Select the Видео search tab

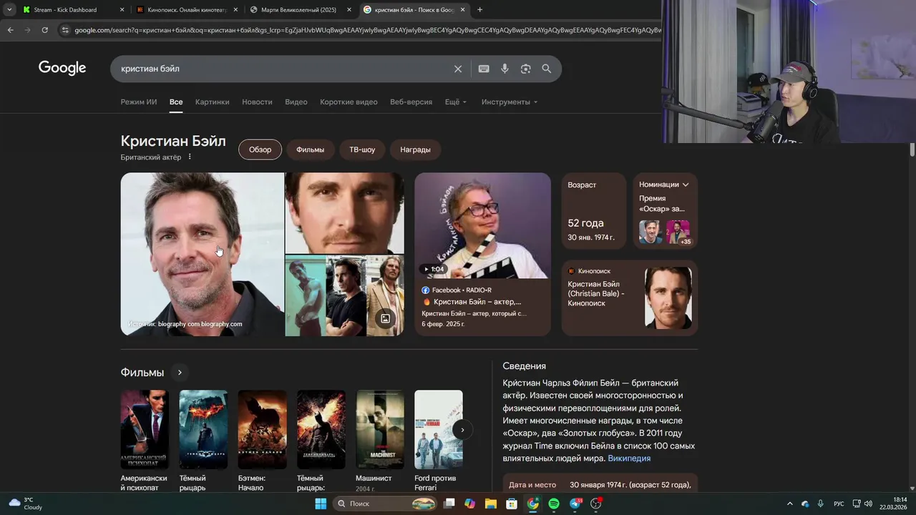[x=296, y=102]
